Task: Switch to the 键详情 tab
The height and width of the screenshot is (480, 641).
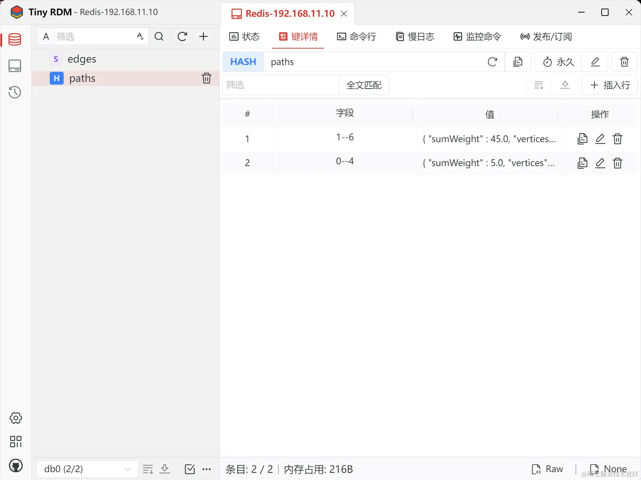Action: (298, 36)
